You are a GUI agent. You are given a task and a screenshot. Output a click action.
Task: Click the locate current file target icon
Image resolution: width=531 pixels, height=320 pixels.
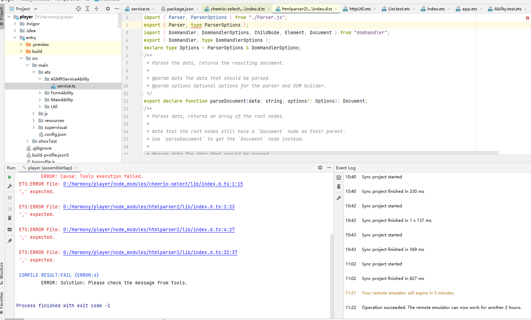click(78, 9)
